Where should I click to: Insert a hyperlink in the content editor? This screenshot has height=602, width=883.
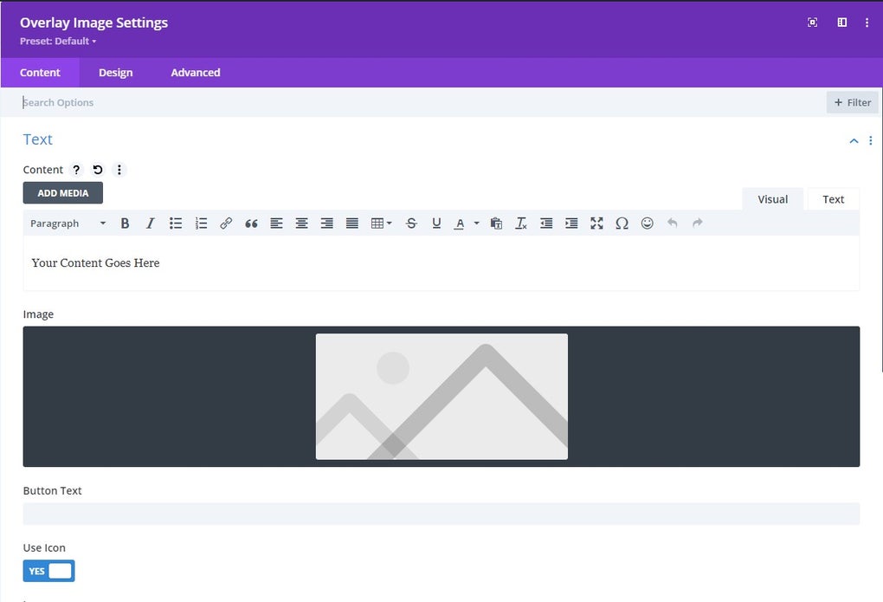point(226,223)
